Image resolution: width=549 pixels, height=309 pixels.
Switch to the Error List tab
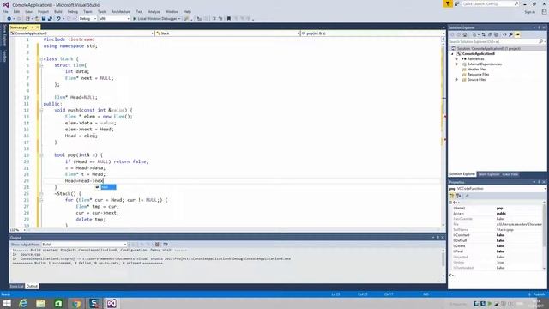click(x=16, y=286)
